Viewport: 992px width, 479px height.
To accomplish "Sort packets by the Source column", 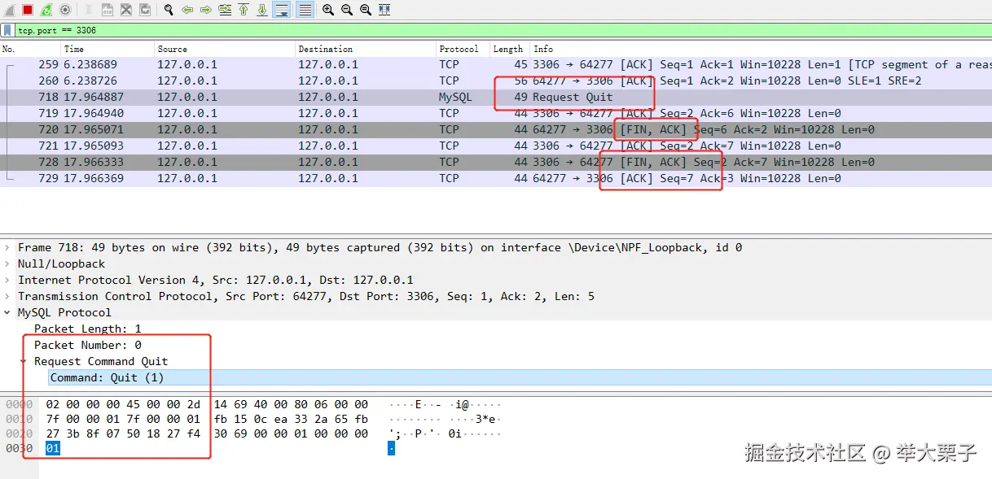I will [225, 49].
